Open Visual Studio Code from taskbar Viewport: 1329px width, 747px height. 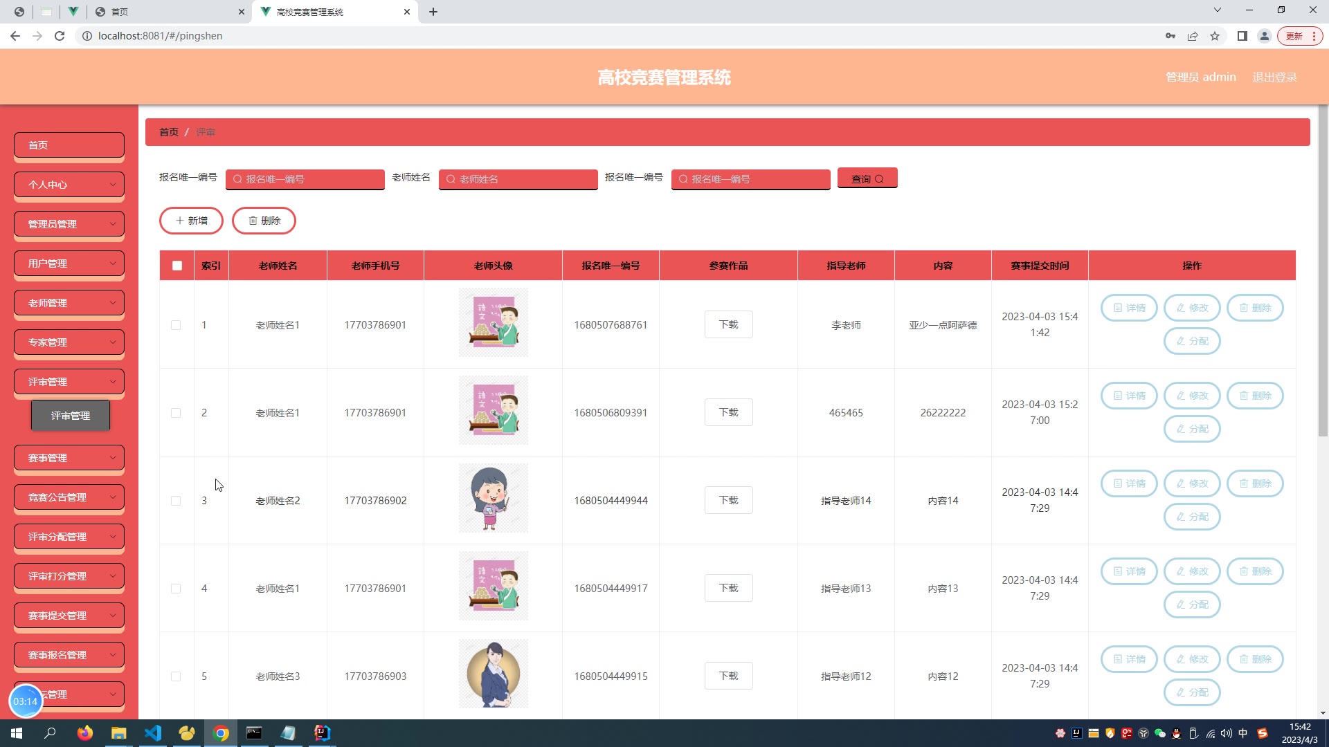153,733
